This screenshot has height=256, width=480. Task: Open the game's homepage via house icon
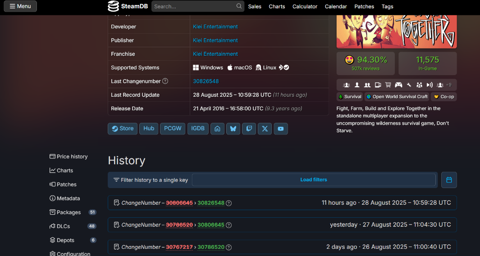click(217, 129)
